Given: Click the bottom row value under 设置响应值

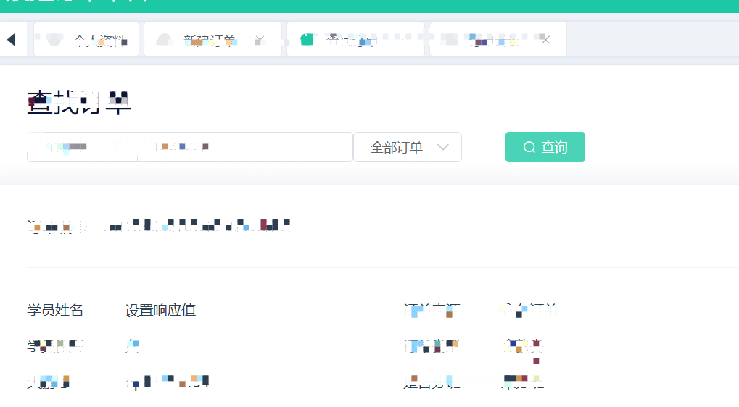Looking at the screenshot, I should coord(168,381).
